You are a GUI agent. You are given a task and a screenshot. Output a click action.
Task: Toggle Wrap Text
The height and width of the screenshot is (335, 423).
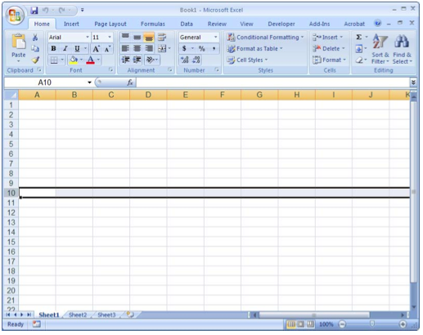(x=162, y=37)
